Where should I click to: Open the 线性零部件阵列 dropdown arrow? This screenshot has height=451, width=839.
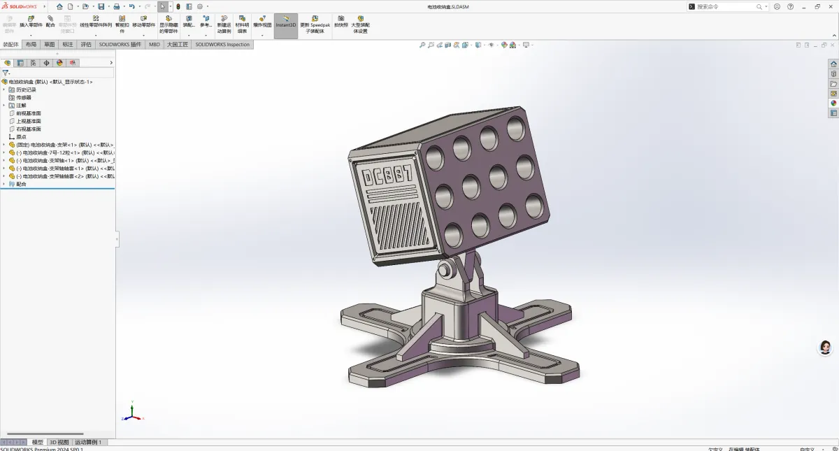(96, 35)
